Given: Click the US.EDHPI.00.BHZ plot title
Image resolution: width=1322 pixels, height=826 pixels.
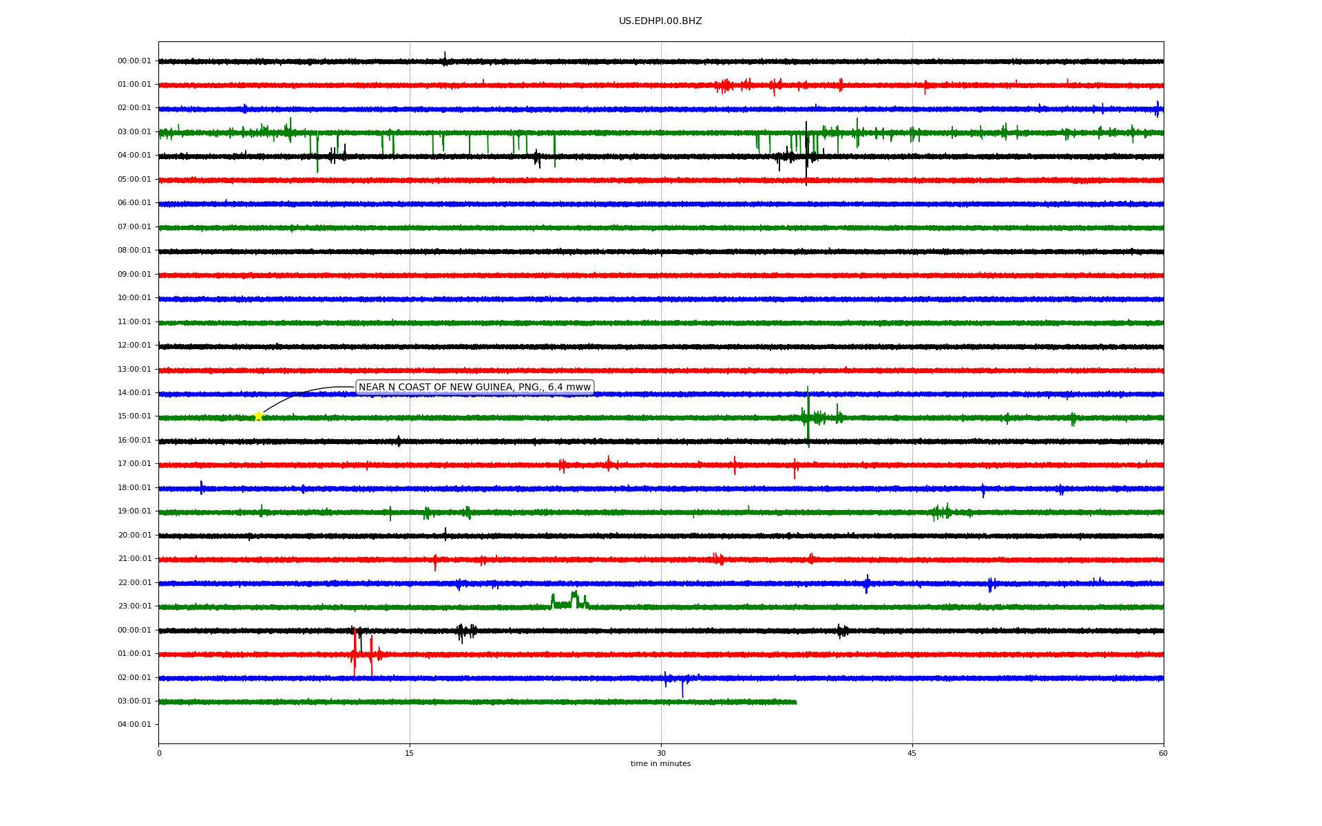Looking at the screenshot, I should (x=660, y=21).
